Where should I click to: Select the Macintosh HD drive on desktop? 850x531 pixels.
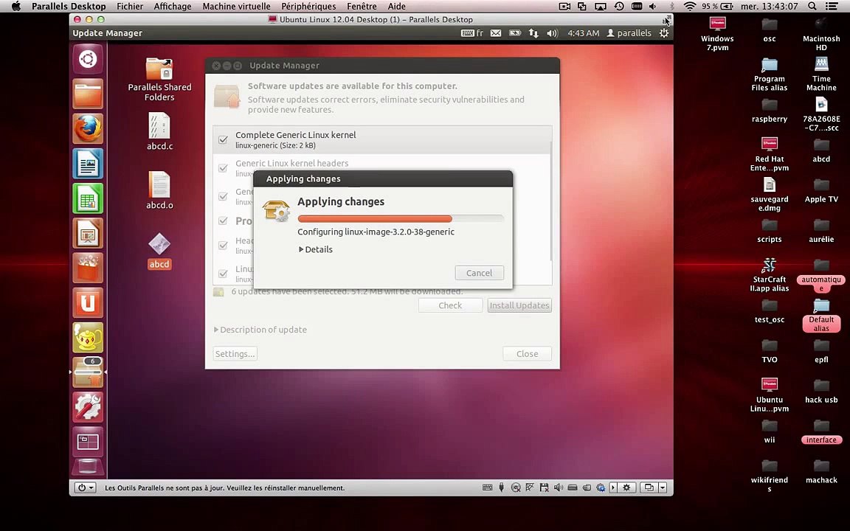[x=821, y=34]
